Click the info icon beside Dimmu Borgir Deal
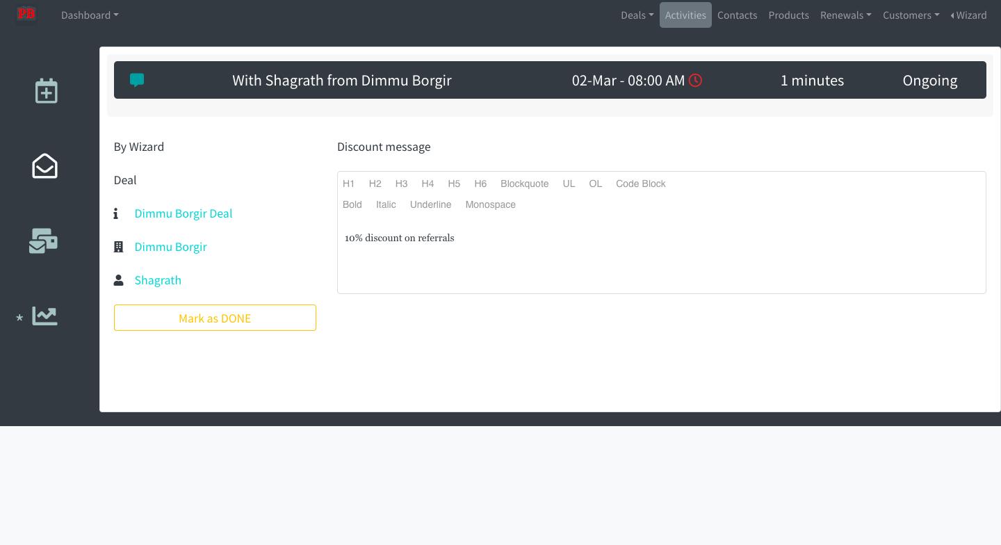The image size is (1001, 545). 116,213
